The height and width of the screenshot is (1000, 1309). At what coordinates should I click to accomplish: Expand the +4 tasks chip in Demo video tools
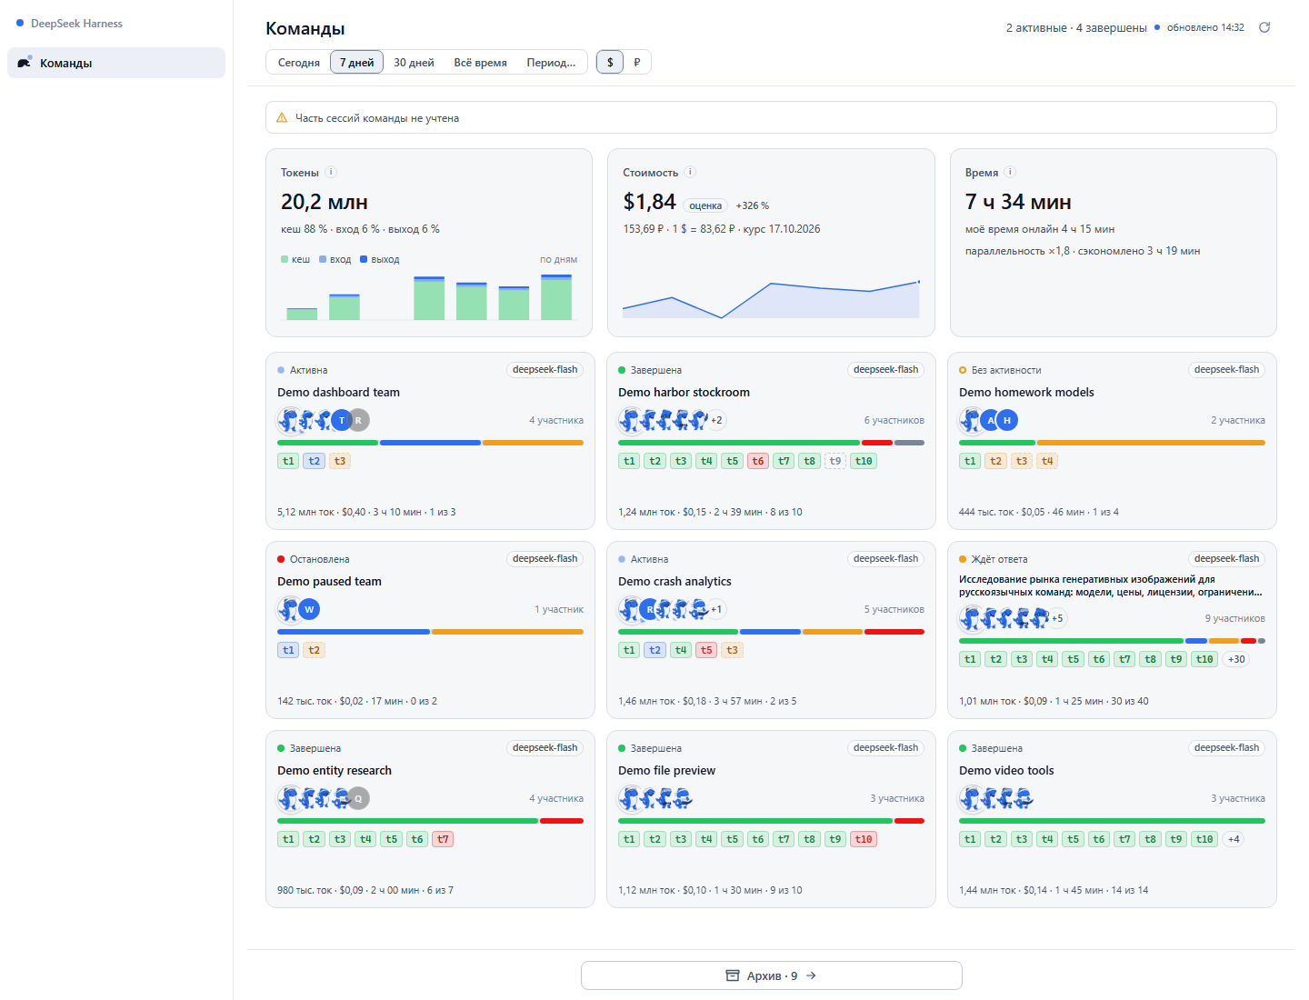coord(1234,839)
